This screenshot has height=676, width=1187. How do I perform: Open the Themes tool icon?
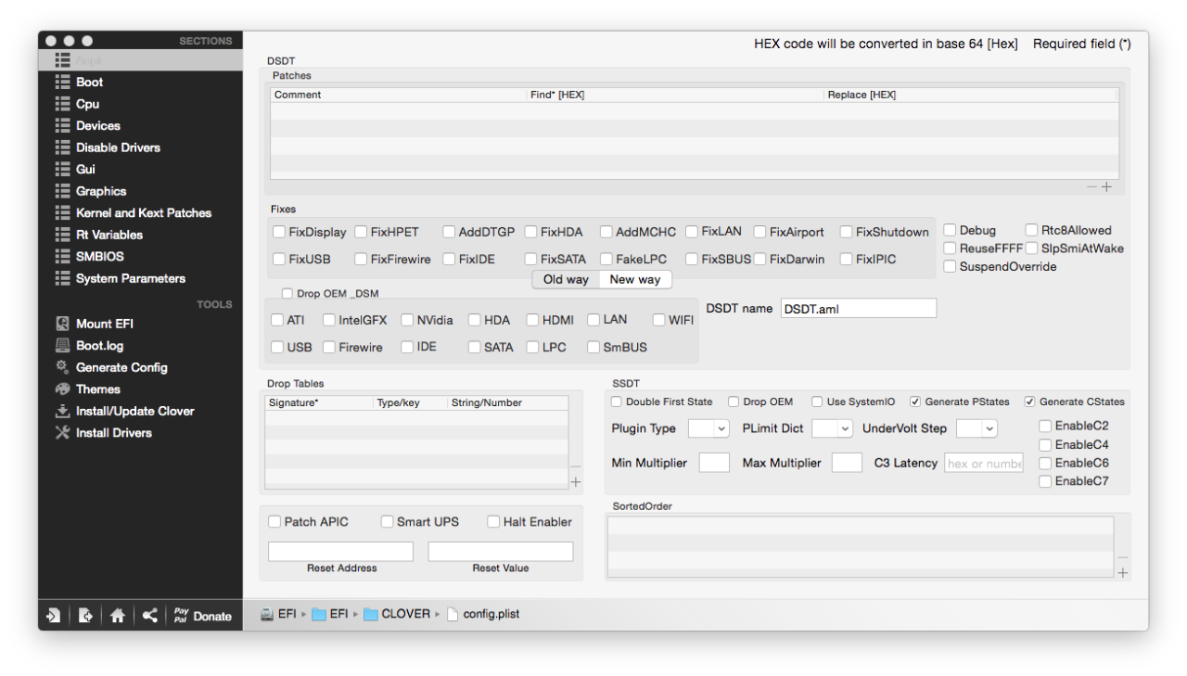[62, 389]
